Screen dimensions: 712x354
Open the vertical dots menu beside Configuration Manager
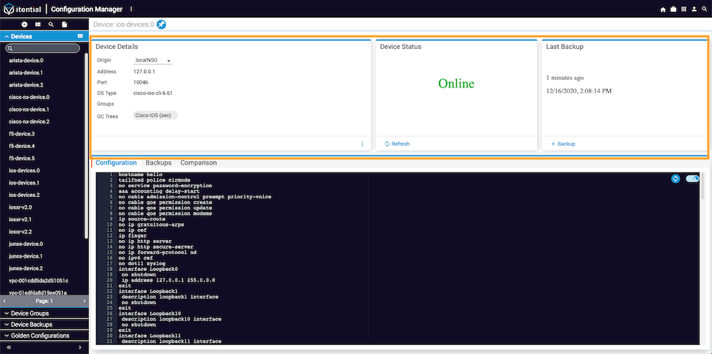[x=131, y=9]
